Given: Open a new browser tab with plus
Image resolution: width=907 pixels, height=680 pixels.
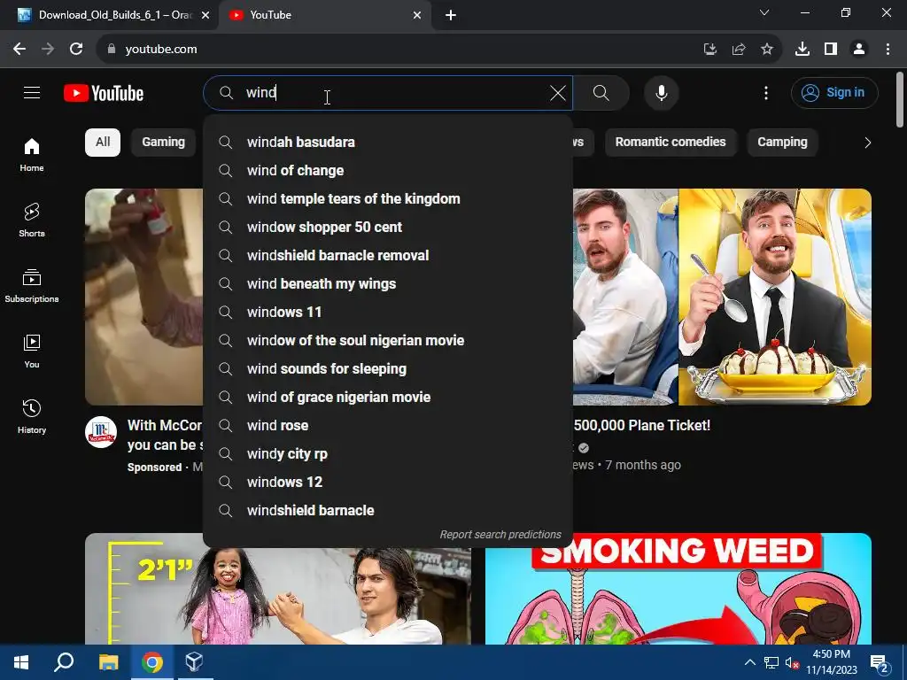Looking at the screenshot, I should [x=451, y=15].
